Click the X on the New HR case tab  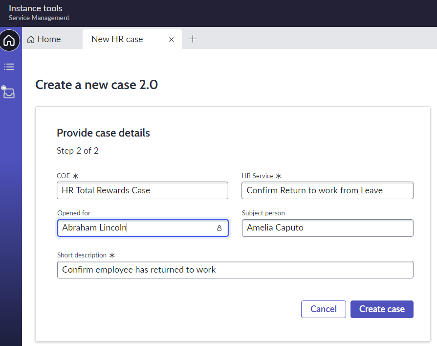click(x=171, y=39)
